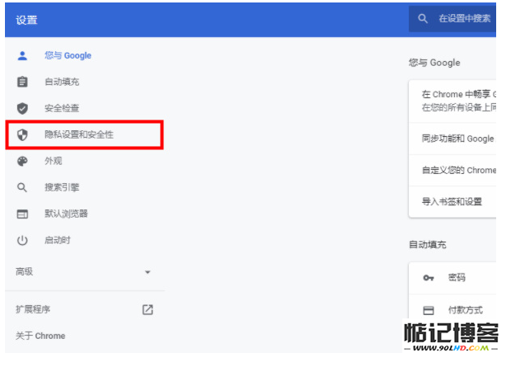Click the power icon for 启动时

(x=22, y=241)
